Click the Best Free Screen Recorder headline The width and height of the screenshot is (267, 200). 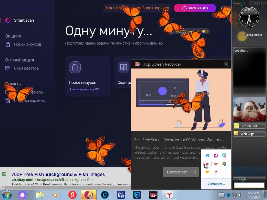click(x=180, y=140)
